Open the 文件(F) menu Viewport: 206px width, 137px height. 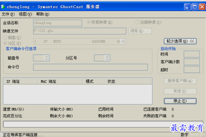8,14
